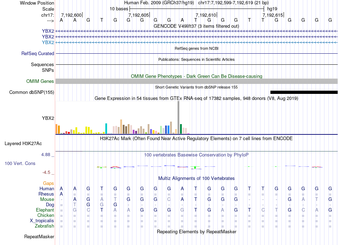Click the 'chr17:' base position label

pyautogui.click(x=47, y=15)
